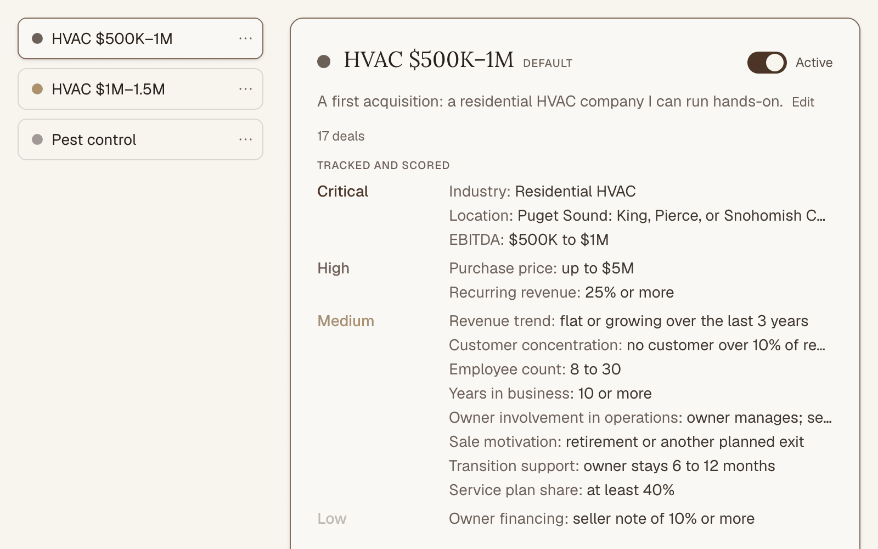
Task: Click the profile description text
Action: (x=550, y=102)
